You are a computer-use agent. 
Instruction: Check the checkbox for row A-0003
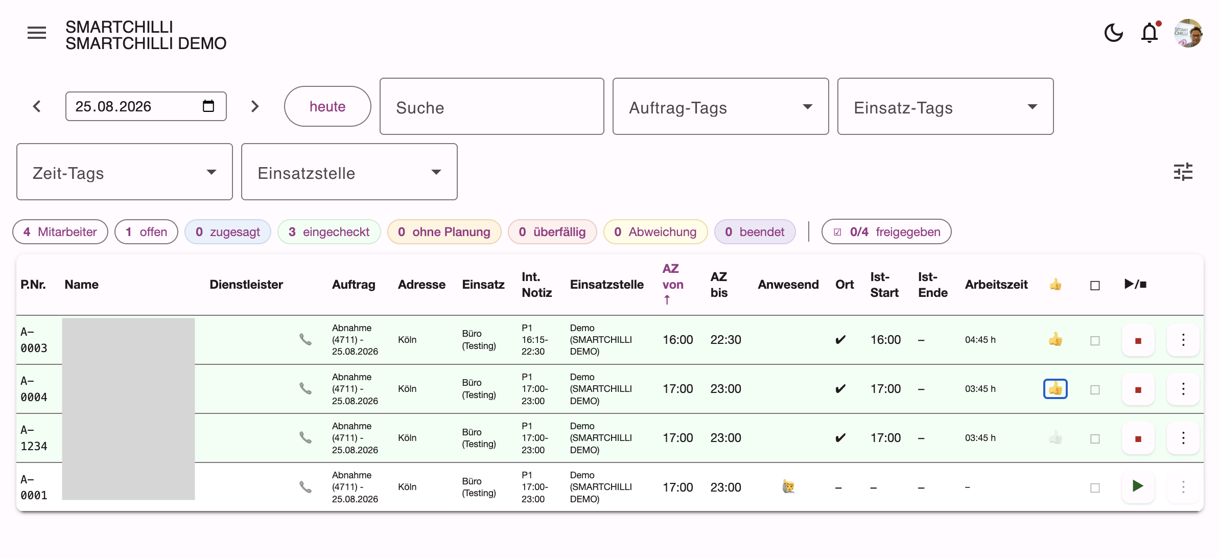click(x=1095, y=340)
